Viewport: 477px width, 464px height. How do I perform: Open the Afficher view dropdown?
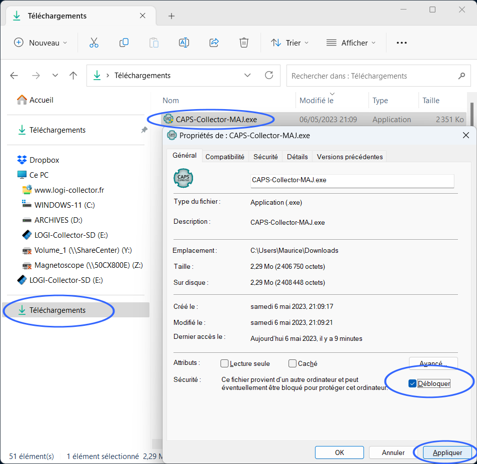(351, 43)
